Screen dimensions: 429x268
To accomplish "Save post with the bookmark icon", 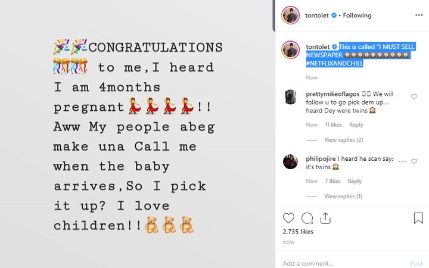I will click(418, 218).
